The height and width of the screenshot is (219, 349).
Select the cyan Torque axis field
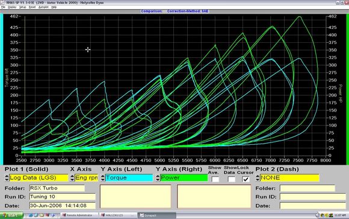(x=129, y=178)
